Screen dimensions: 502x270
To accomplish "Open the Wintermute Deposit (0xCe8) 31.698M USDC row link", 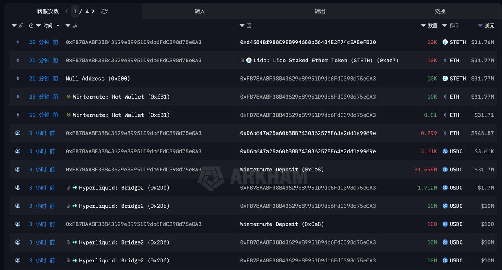I will pos(282,170).
